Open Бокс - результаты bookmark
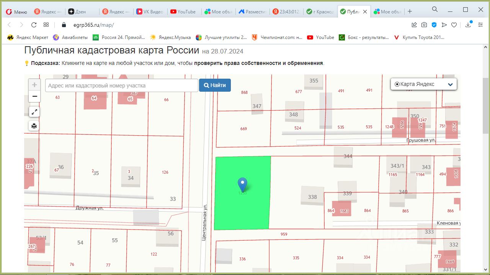The image size is (490, 275). (364, 37)
